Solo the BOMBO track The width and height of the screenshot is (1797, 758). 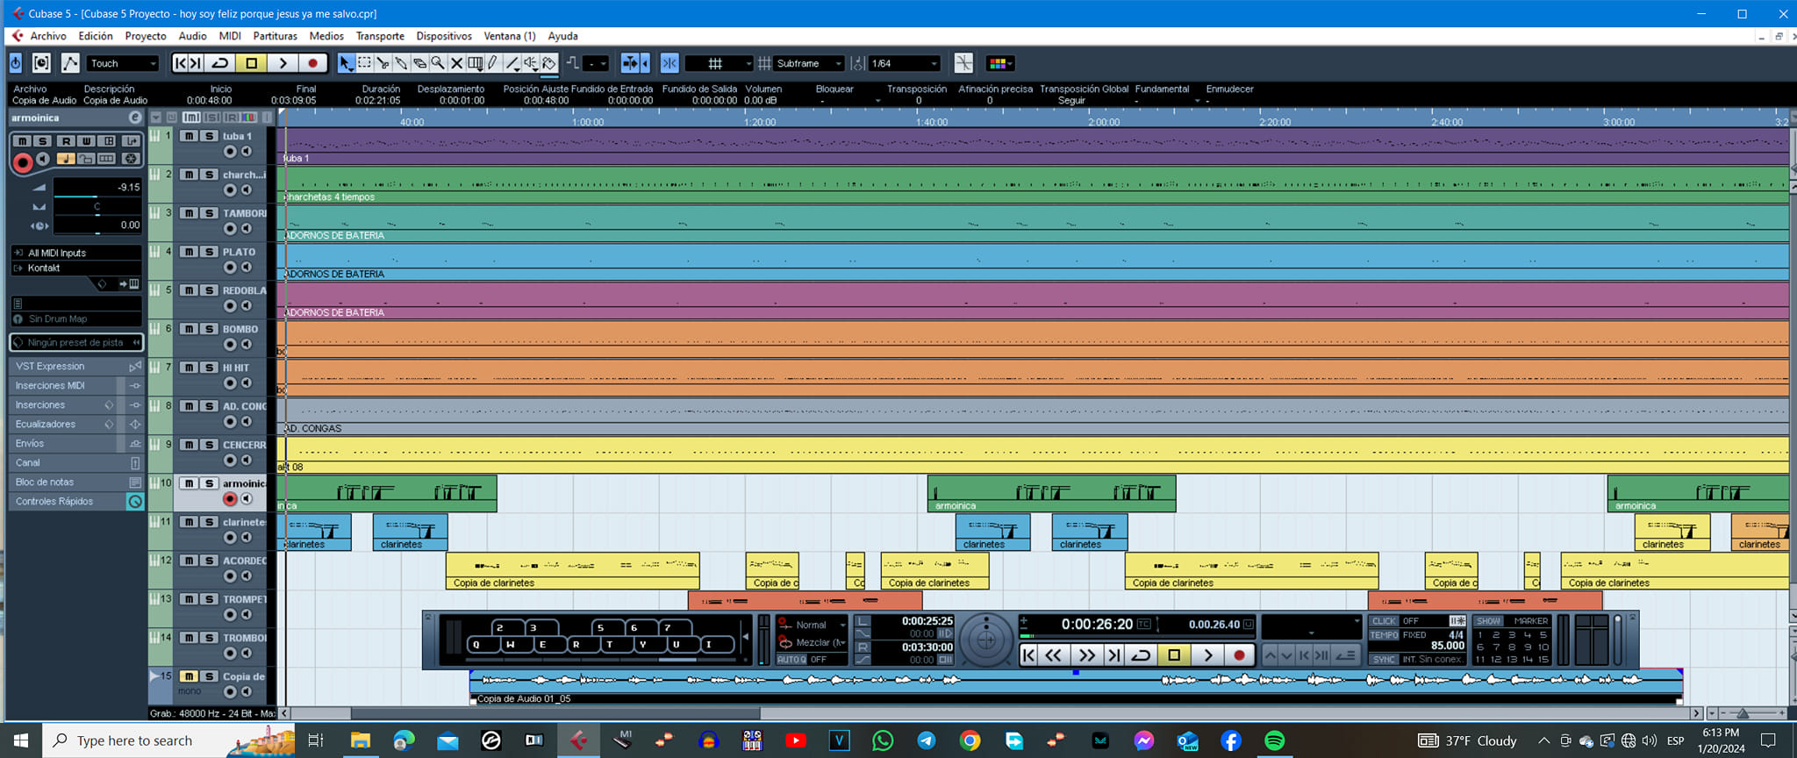tap(209, 329)
